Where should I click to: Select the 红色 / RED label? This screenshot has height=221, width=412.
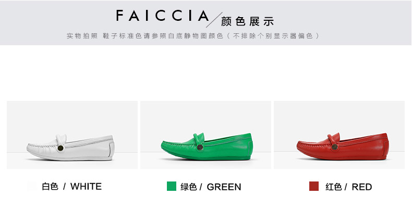point(348,187)
